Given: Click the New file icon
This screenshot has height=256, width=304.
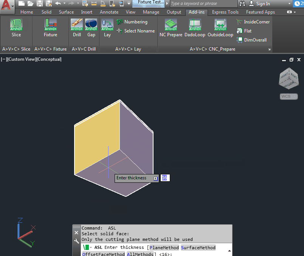Looking at the screenshot, I should click(21, 3).
